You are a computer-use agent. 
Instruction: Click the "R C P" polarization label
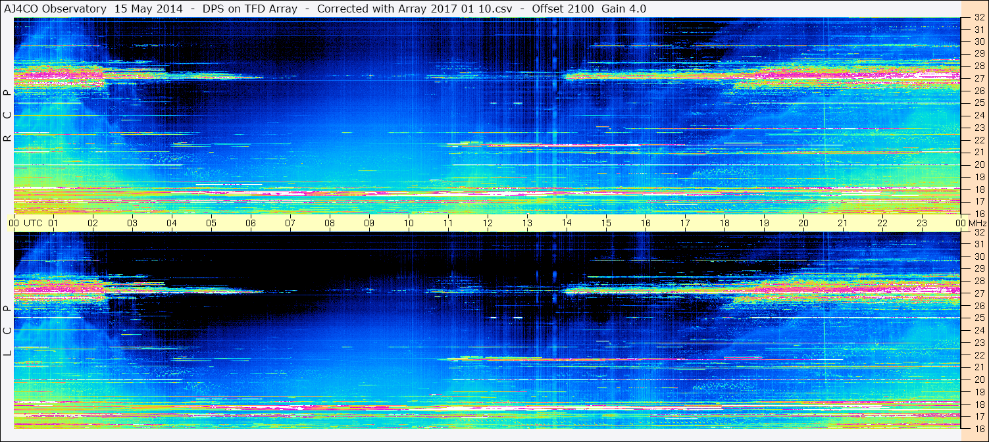click(x=7, y=116)
